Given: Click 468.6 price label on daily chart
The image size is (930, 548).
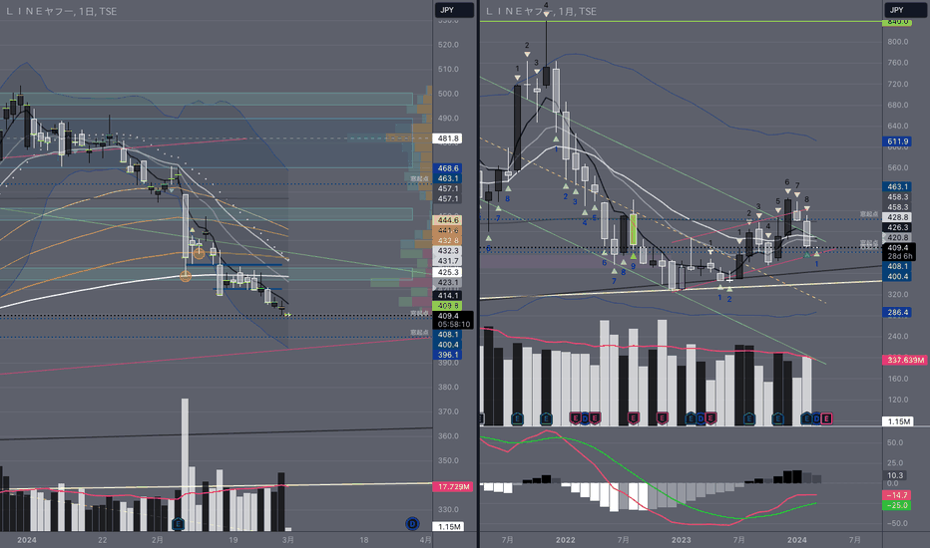Looking at the screenshot, I should [x=448, y=168].
